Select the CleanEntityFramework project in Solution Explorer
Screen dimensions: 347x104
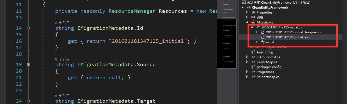[270, 7]
